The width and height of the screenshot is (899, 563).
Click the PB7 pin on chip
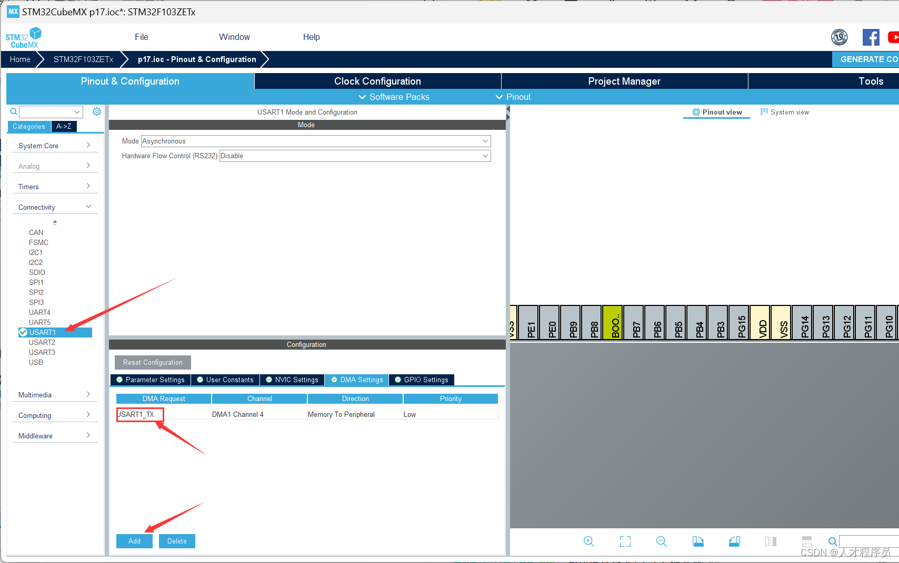634,322
